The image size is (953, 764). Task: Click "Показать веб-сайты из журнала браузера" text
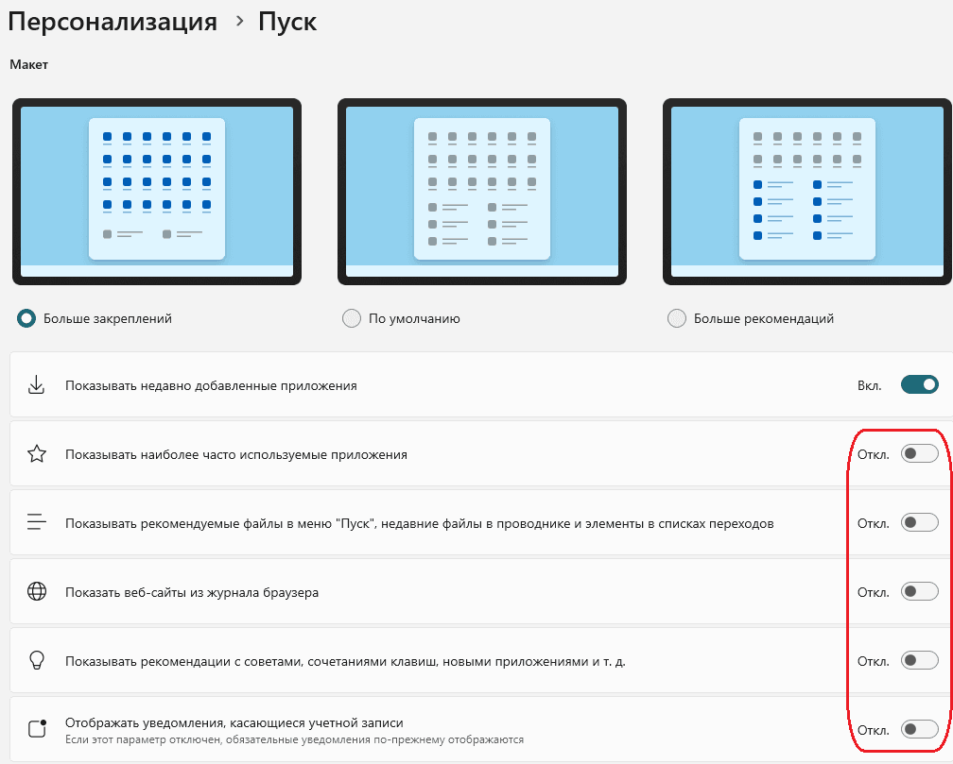pyautogui.click(x=192, y=592)
